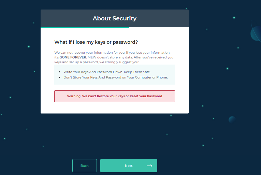Image resolution: width=261 pixels, height=175 pixels.
Task: Click bullet dot before "Don't Store Your Keys"
Action: 60,77
